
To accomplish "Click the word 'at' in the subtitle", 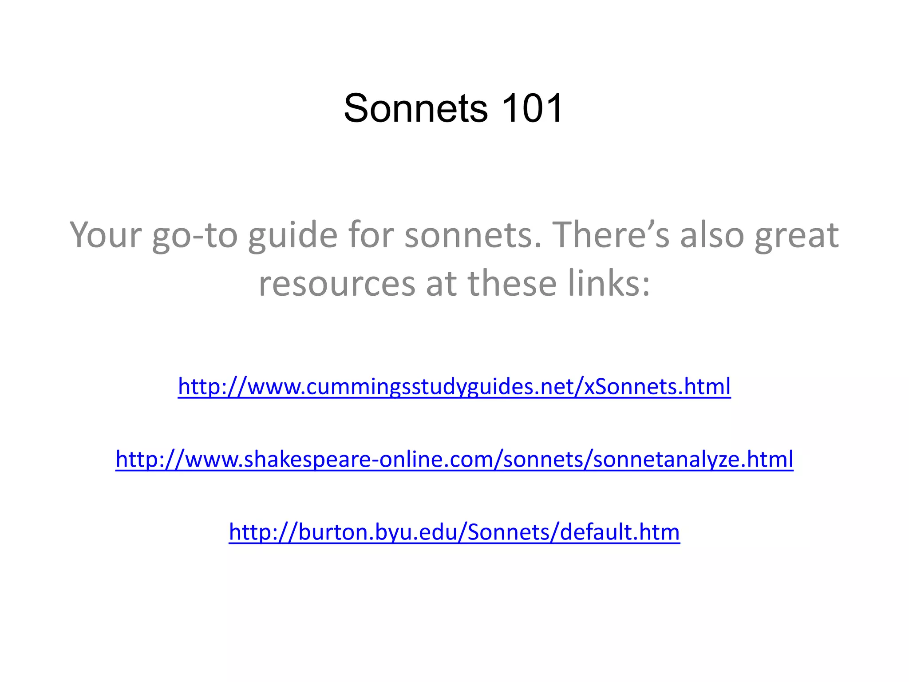I will tap(441, 284).
